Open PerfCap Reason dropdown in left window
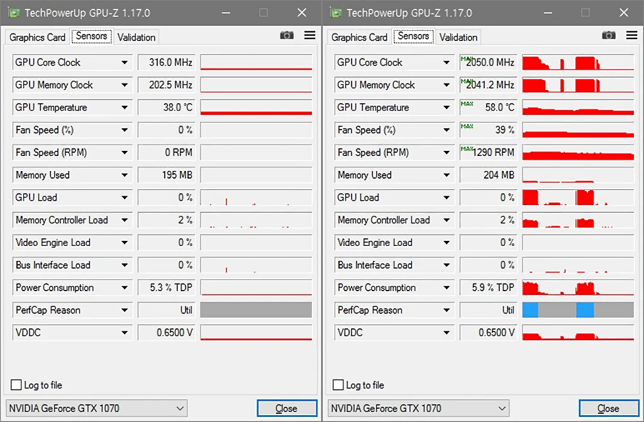This screenshot has height=422, width=644. (x=124, y=310)
